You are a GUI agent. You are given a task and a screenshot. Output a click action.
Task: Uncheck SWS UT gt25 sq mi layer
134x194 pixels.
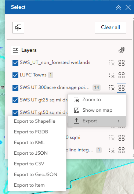[15, 100]
